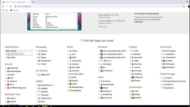
Task: Click the Spybot 2 label
Action: [13, 81]
